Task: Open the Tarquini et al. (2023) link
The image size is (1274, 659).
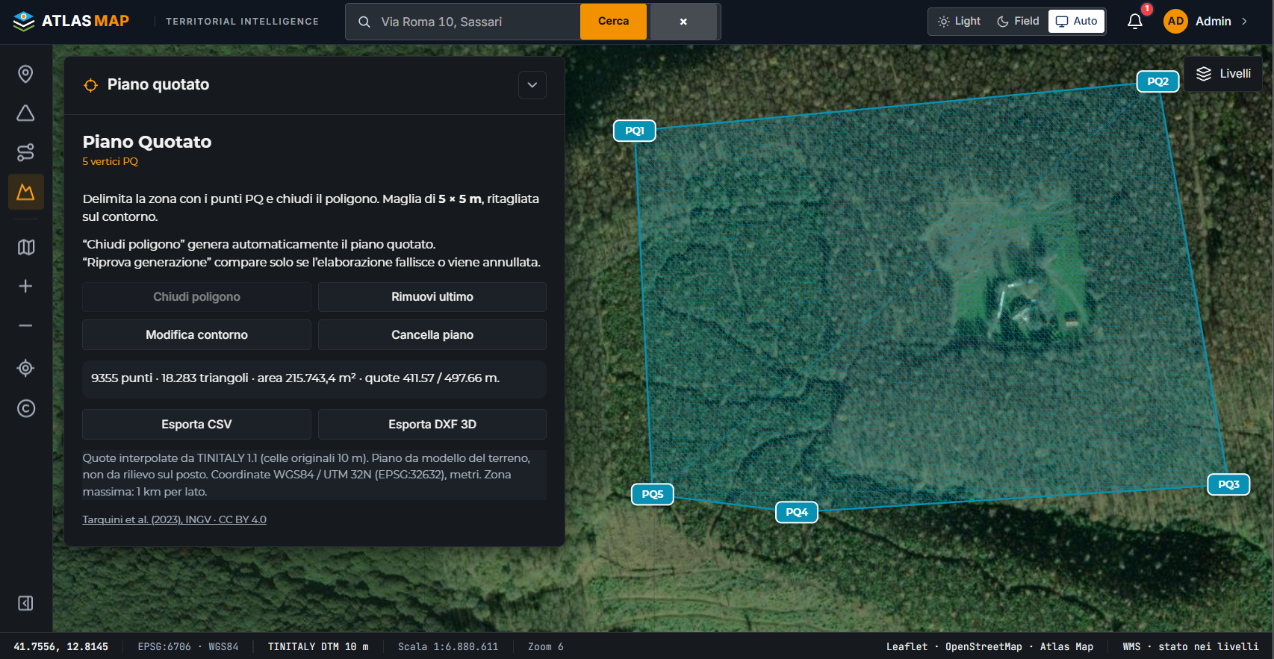Action: pos(174,519)
